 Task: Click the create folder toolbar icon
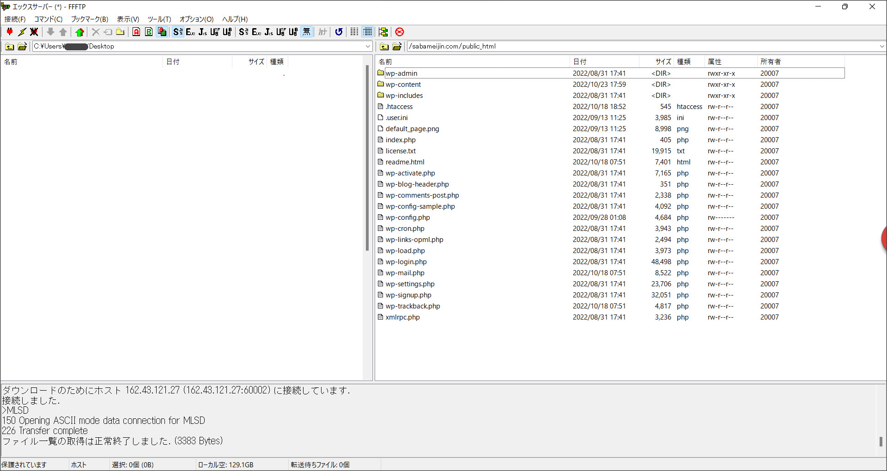coord(120,32)
